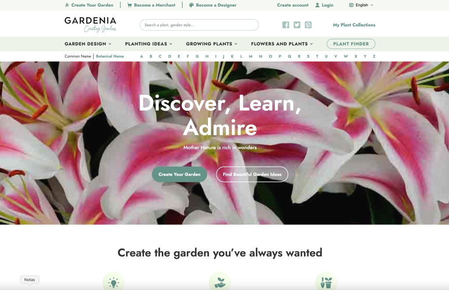This screenshot has width=449, height=290.
Task: Click the hand holding plant icon
Action: click(x=220, y=283)
